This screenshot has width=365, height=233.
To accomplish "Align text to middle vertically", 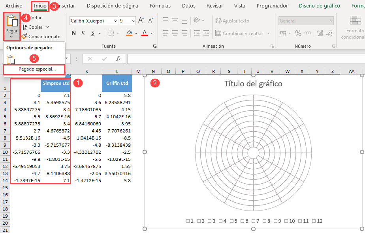I will tap(175, 21).
